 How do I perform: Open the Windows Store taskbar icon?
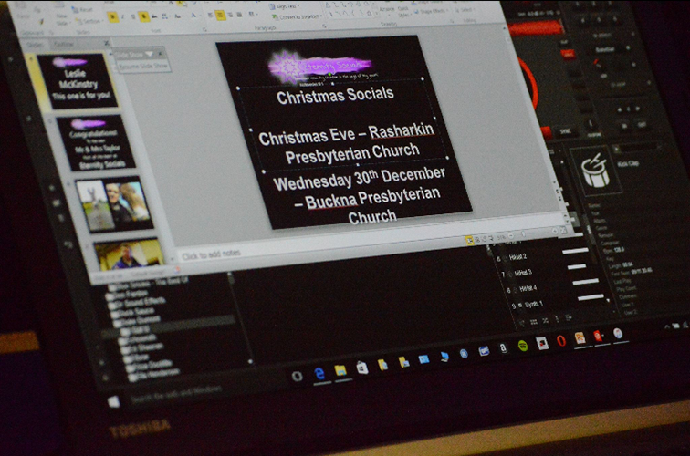click(362, 368)
